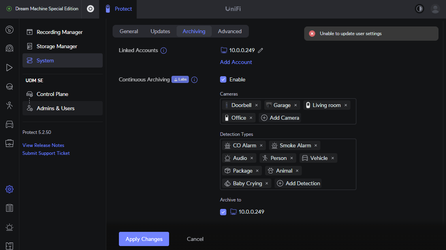Click the Person detection chip label

click(x=279, y=158)
